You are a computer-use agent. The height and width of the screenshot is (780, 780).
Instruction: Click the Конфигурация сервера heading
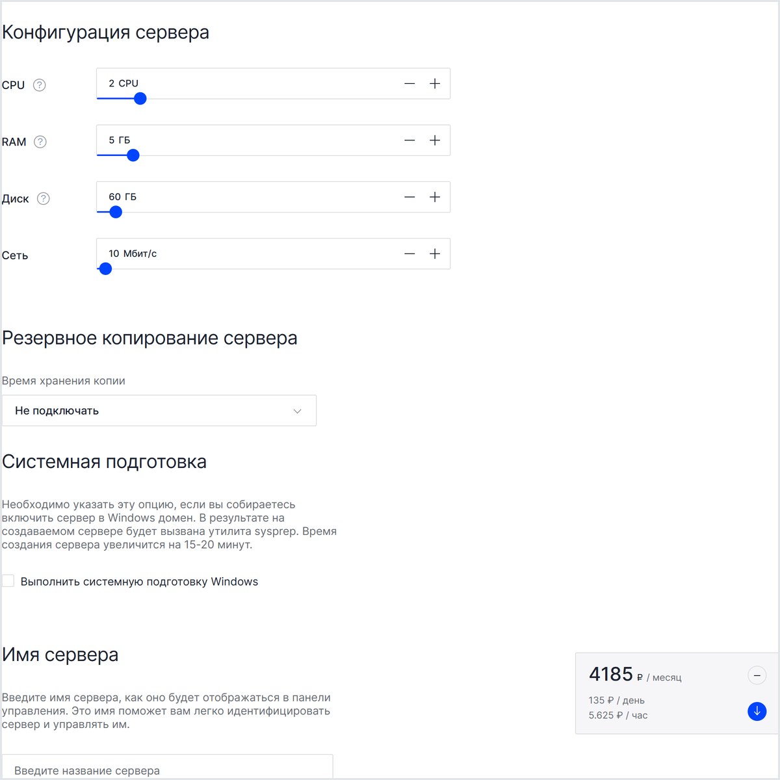[x=105, y=32]
